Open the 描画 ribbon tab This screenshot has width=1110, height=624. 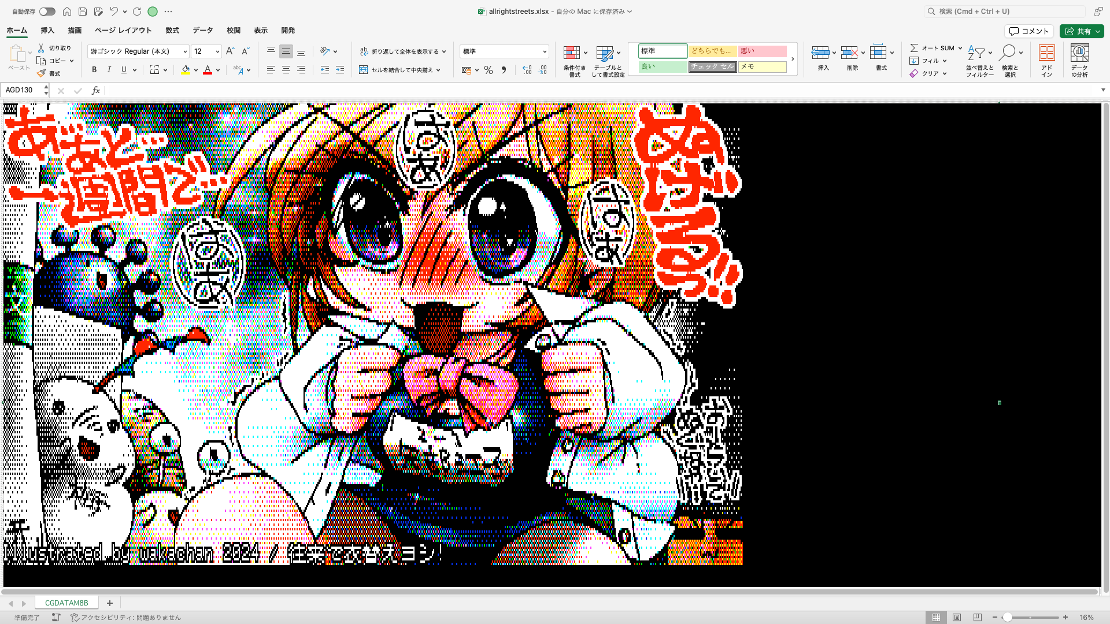pos(75,31)
